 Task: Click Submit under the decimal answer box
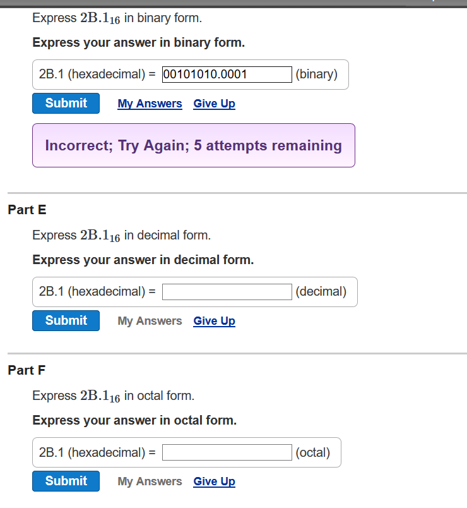point(66,320)
